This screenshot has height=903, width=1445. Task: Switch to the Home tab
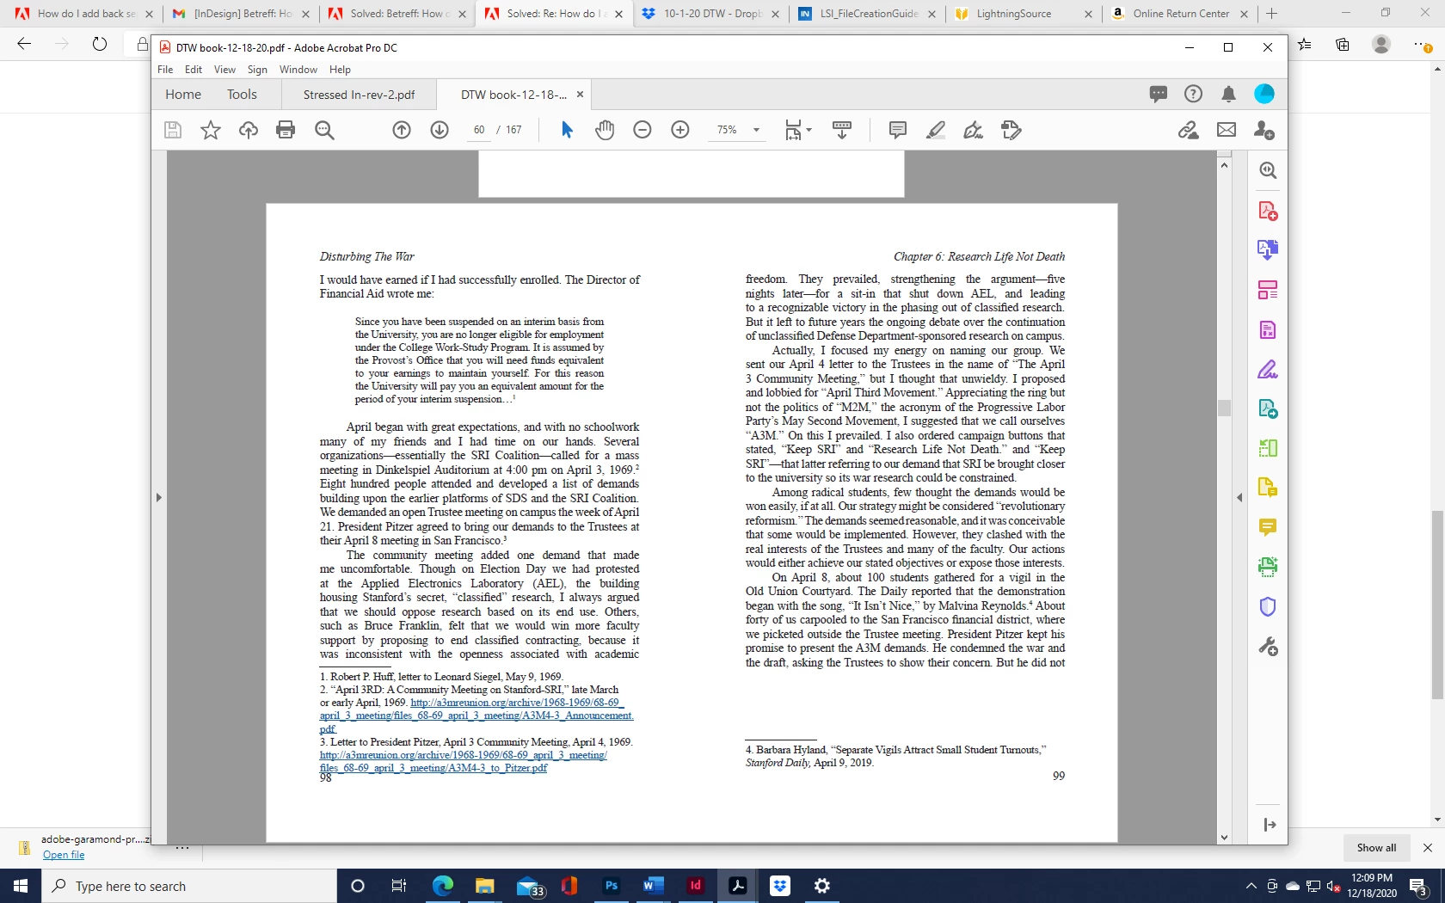point(183,95)
